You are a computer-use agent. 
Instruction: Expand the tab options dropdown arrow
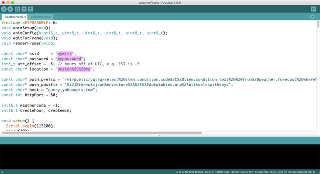point(312,17)
